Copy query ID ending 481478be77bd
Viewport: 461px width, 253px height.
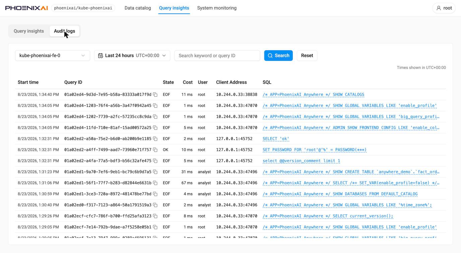155,194
